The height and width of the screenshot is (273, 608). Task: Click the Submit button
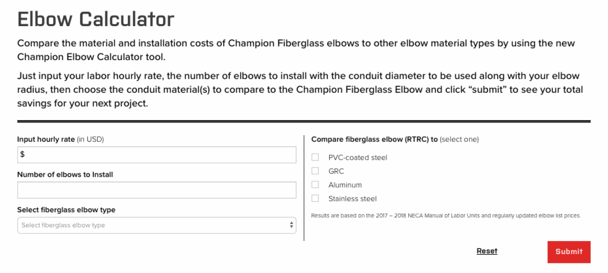tap(569, 252)
